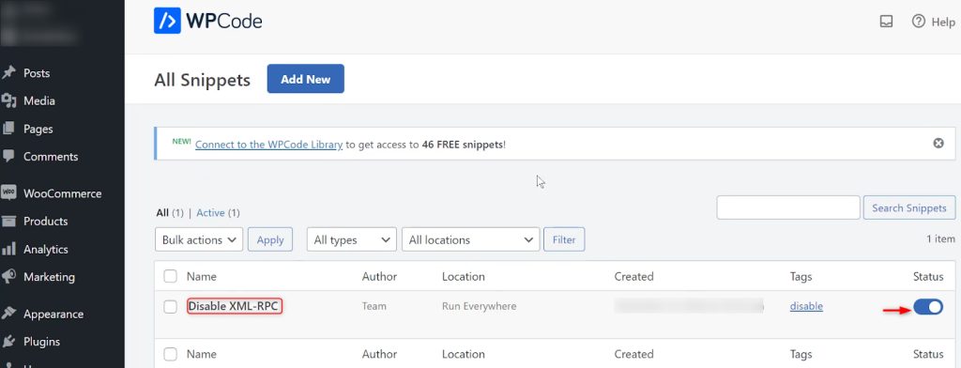Click the Analytics bar chart icon
This screenshot has width=961, height=368.
coord(8,249)
